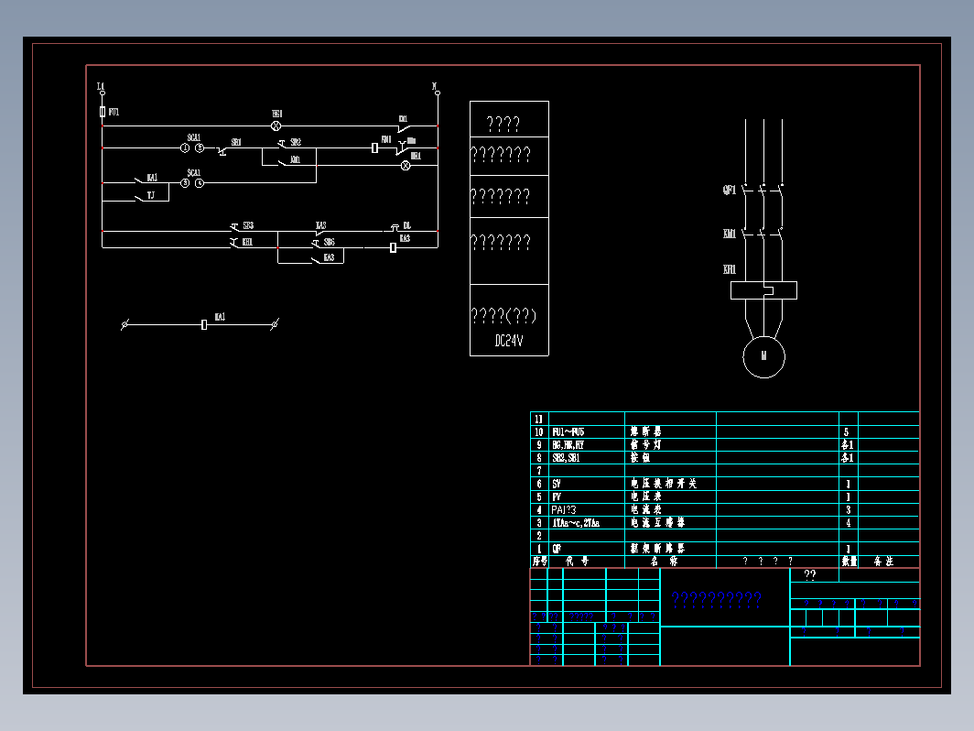Screen dimensions: 974x731
Task: Select the HG1 indicator lamp symbol
Action: (x=276, y=126)
